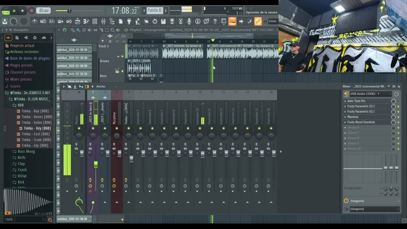Select the playlist magnet snap icon
This screenshot has width=407, height=229.
(65, 30)
